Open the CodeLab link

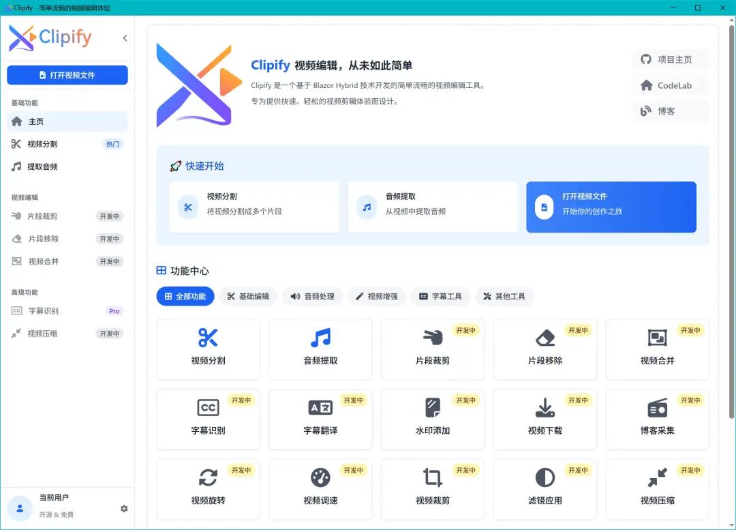click(671, 85)
